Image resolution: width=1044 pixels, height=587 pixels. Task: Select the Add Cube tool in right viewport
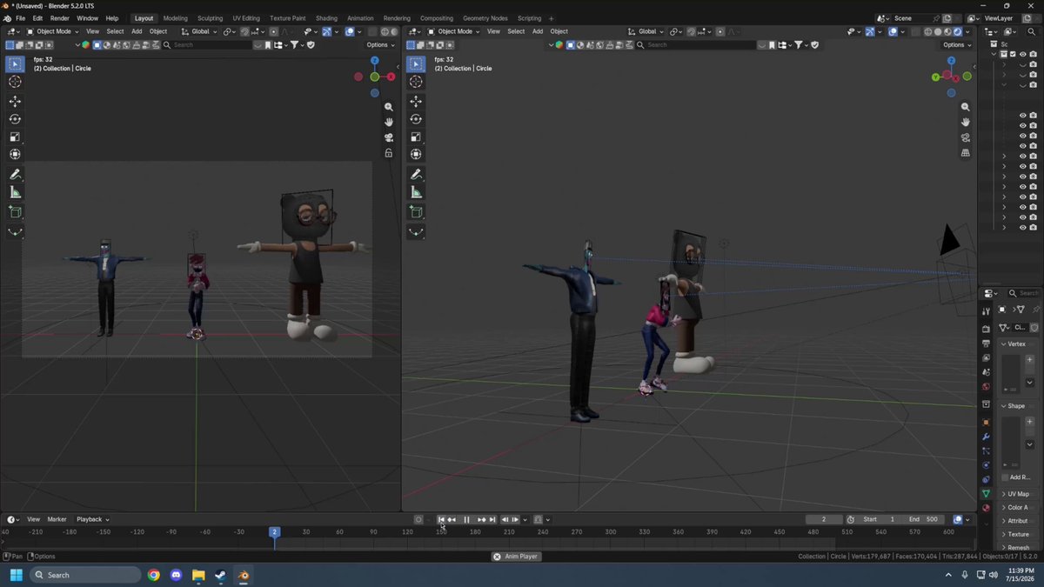coord(416,212)
